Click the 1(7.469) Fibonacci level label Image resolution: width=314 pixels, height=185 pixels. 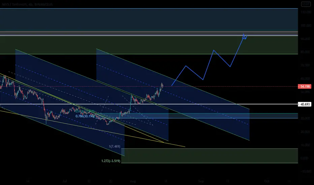point(115,146)
